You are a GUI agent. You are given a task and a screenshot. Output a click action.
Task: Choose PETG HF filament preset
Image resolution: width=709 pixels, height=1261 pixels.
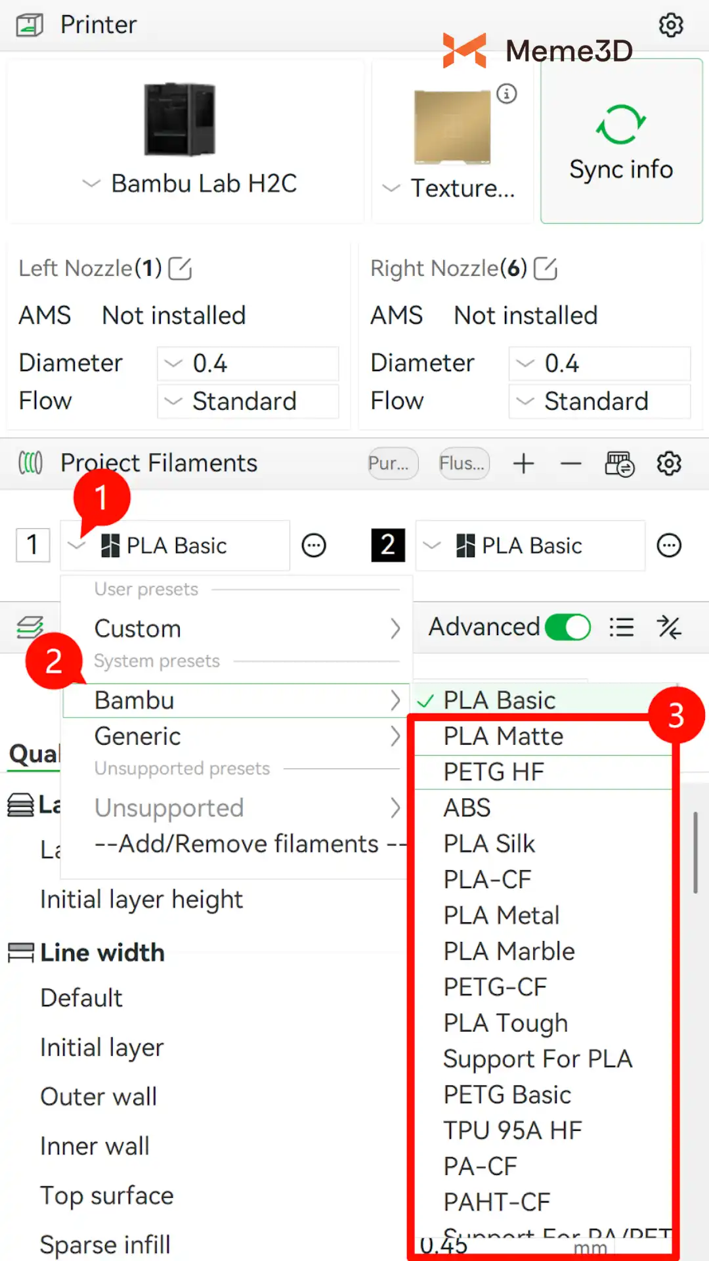click(x=494, y=772)
